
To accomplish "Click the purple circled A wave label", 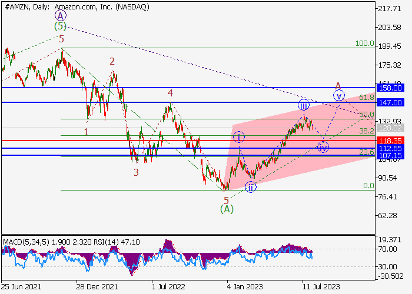I will click(61, 16).
